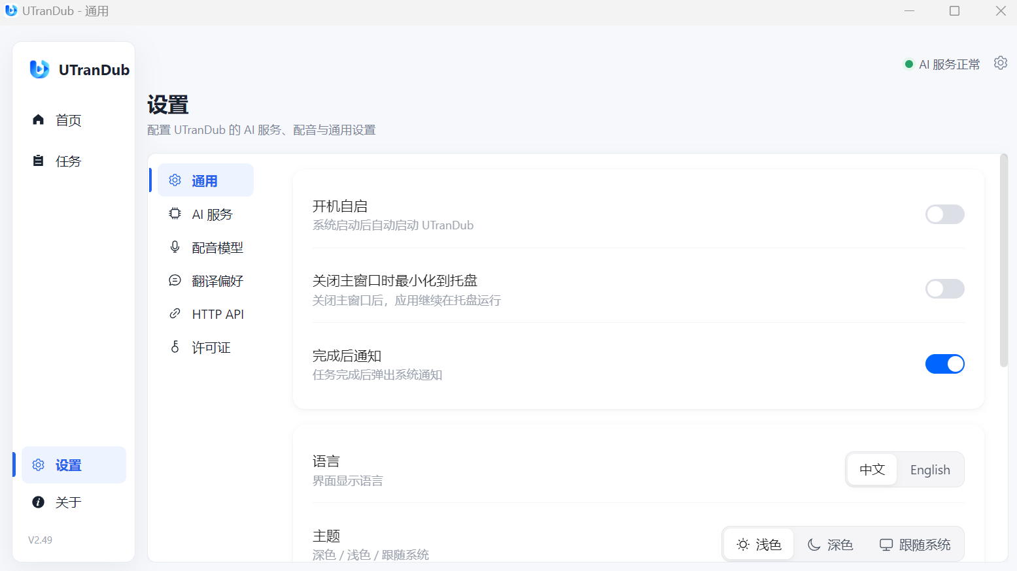1017x571 pixels.
Task: Switch interface language to English
Action: (x=930, y=470)
